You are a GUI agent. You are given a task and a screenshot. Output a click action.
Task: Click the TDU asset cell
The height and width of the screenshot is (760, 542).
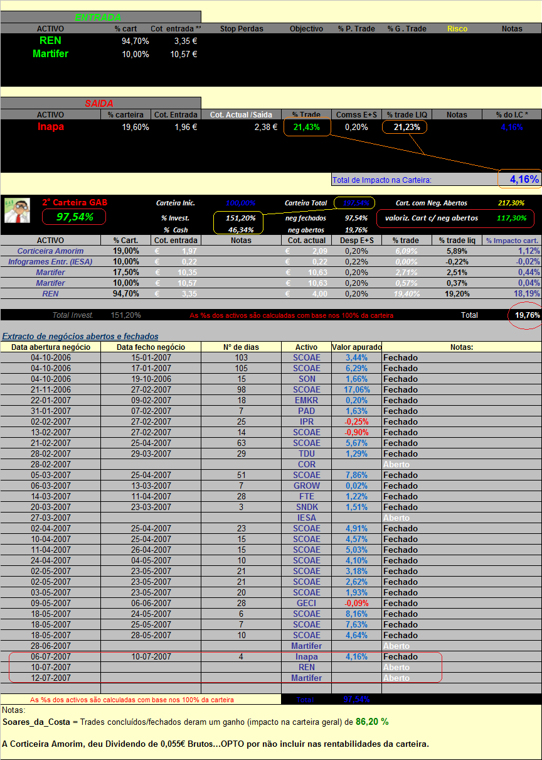(x=307, y=454)
